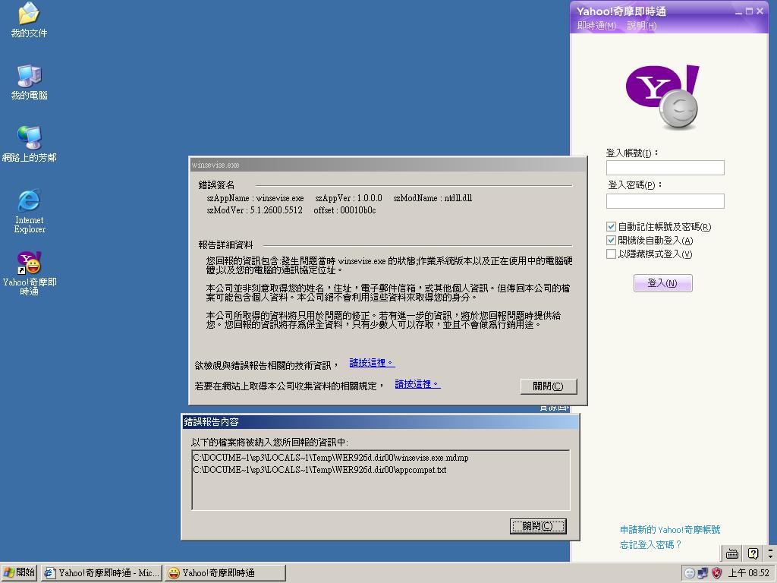Open the 網路上的芳鄰 desktop icon
The image size is (777, 583).
[x=30, y=144]
